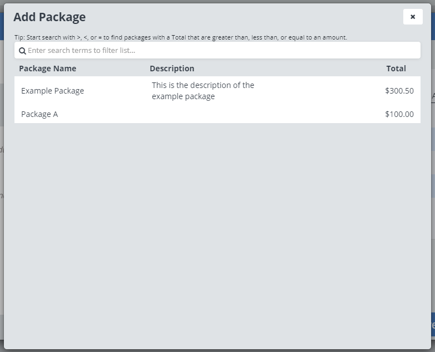Viewport: 435px width, 352px height.
Task: Click the Total column header
Action: pyautogui.click(x=396, y=69)
